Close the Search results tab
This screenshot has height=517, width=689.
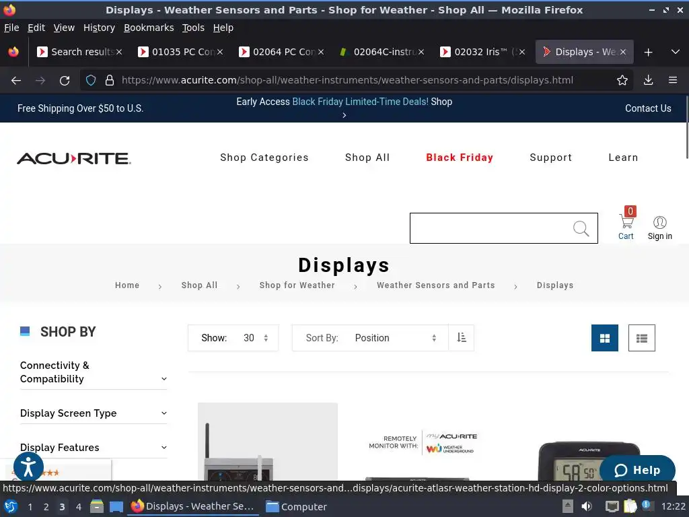click(x=119, y=52)
